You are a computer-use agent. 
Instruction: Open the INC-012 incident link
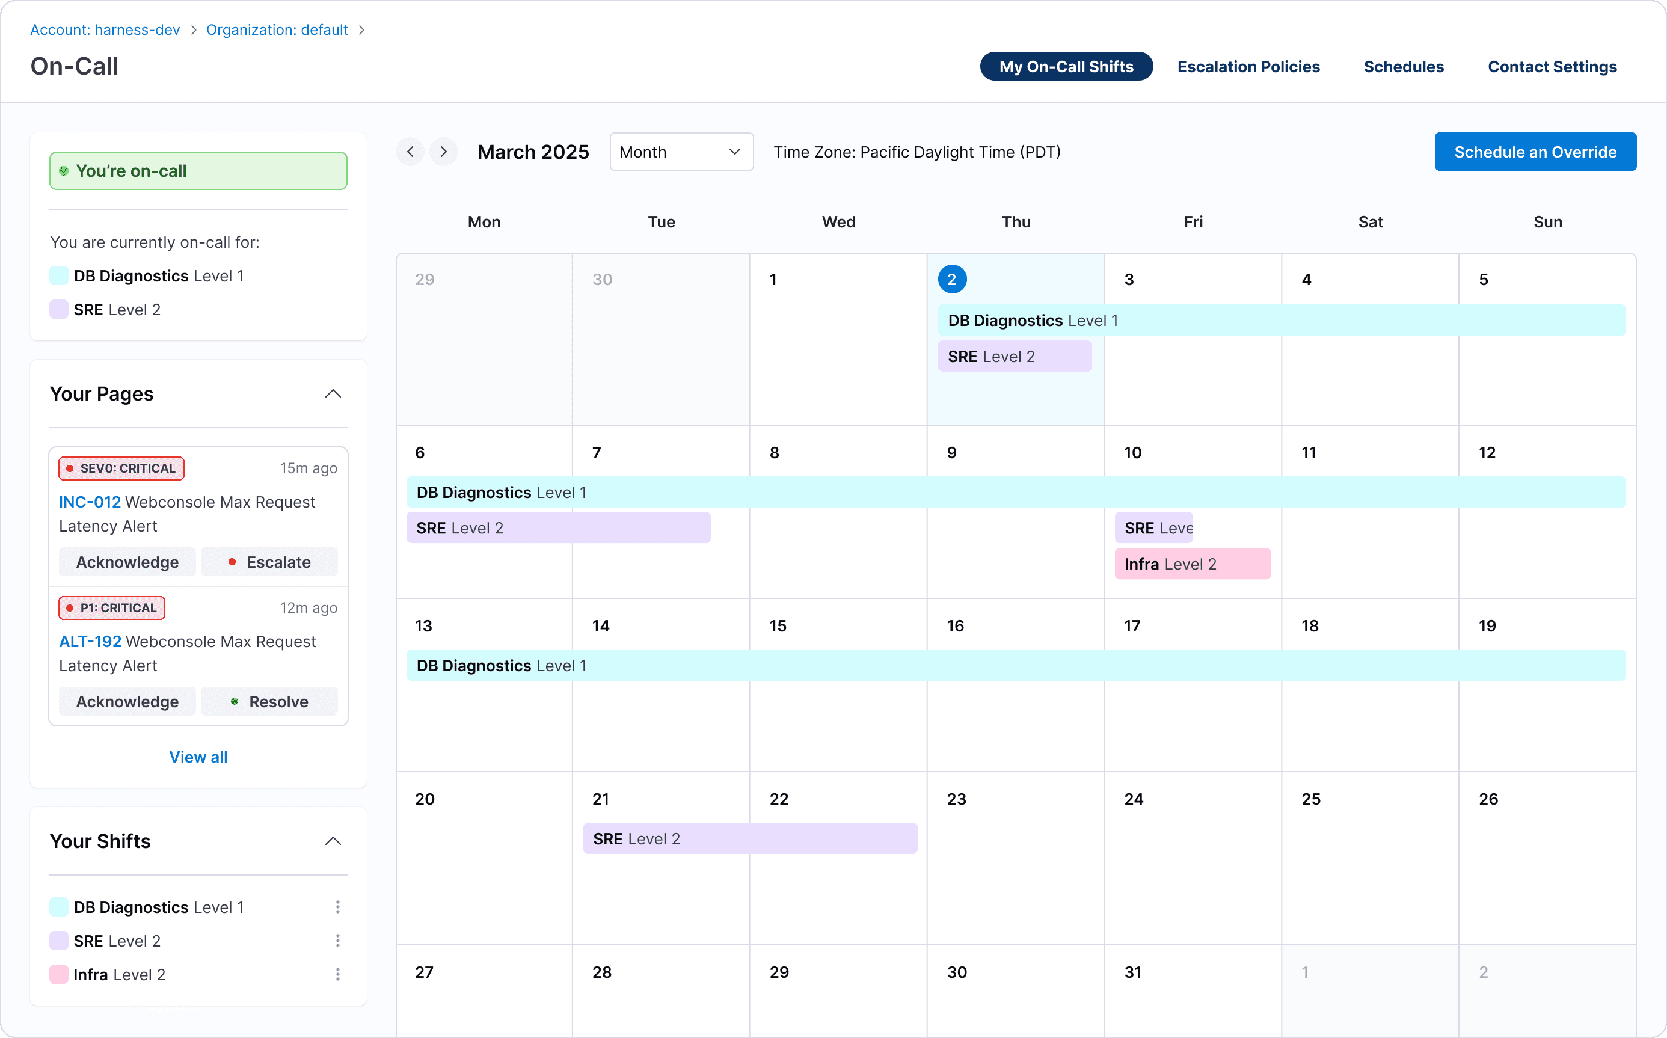click(90, 502)
